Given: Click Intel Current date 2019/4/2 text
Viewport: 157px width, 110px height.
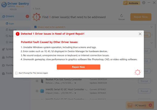Looking at the screenshot, I should [98, 89].
